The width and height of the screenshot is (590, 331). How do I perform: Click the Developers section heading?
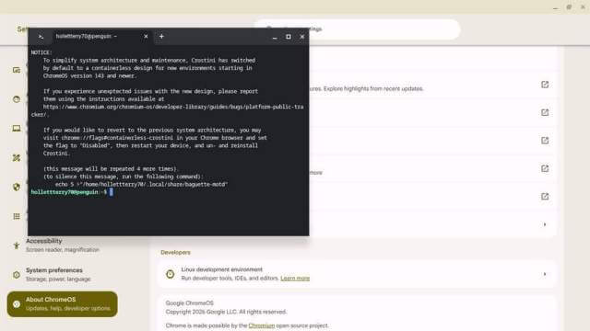(175, 252)
